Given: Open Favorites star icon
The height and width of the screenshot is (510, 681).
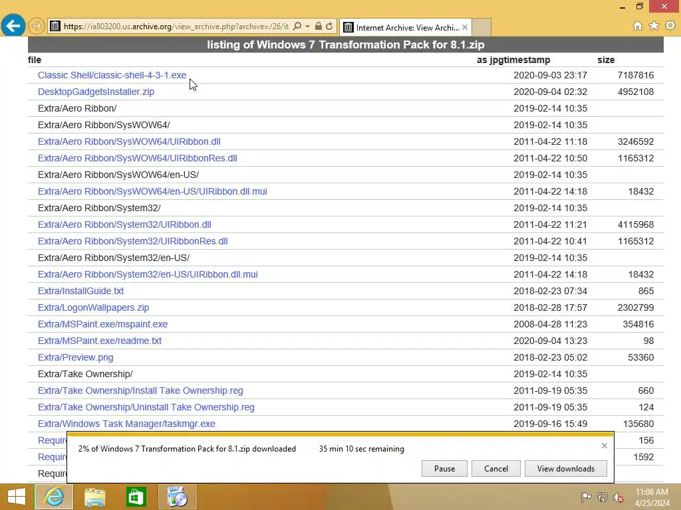Looking at the screenshot, I should (654, 26).
